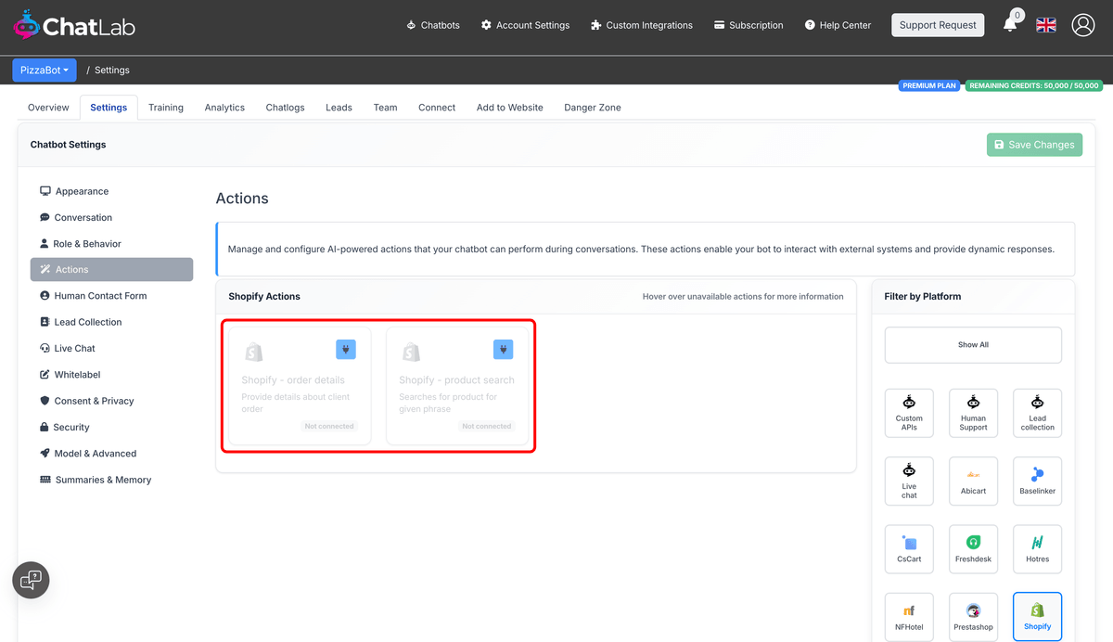Filter actions by Human Support platform
The image size is (1113, 642).
[973, 412]
